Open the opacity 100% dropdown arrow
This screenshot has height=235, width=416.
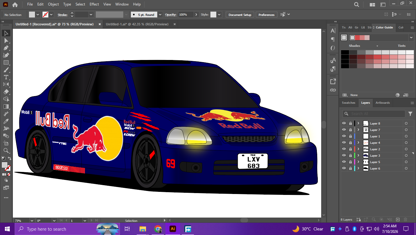point(196,15)
